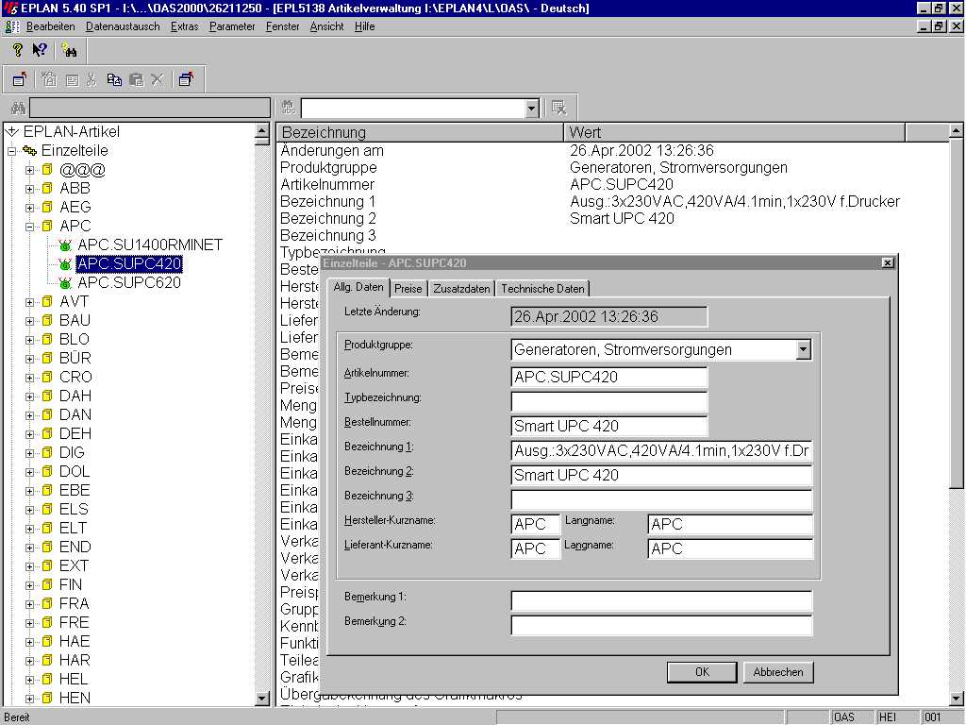Click the green part icon of APC.SUPC620
The width and height of the screenshot is (966, 725).
pyautogui.click(x=65, y=283)
